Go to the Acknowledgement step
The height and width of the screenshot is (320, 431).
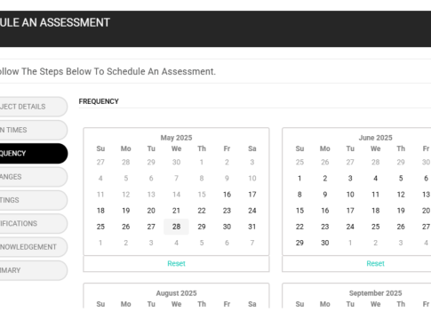(31, 247)
